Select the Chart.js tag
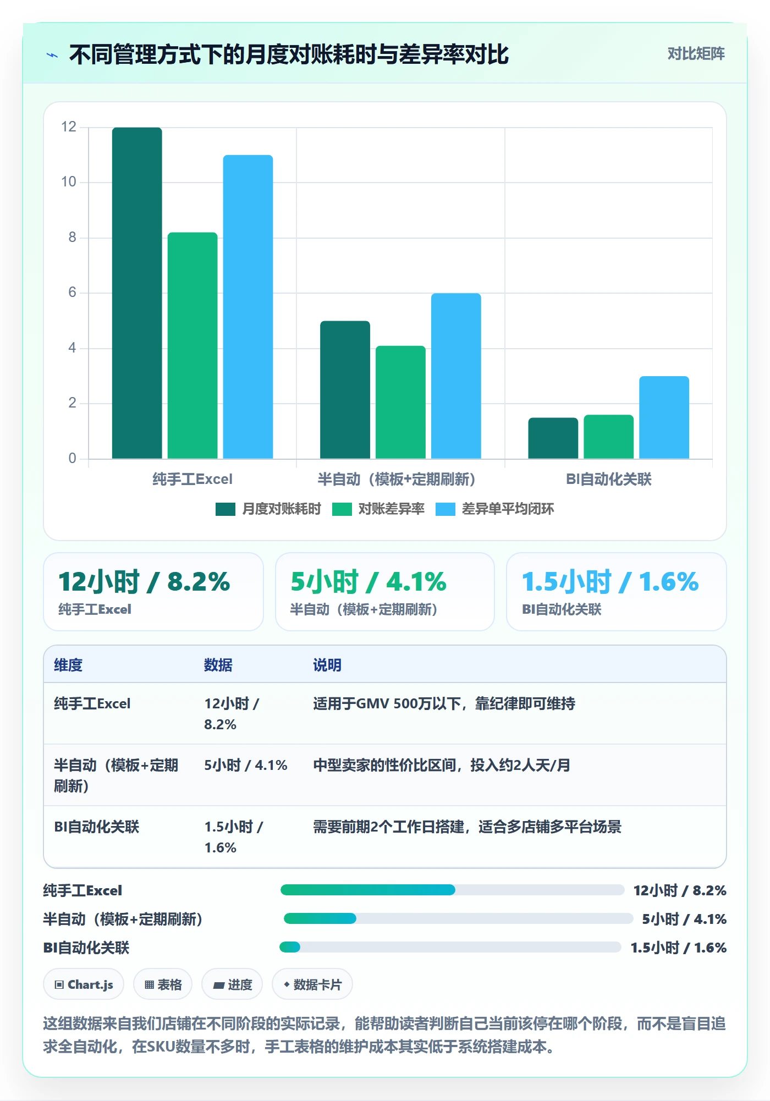Screen dimensions: 770x1101 (84, 984)
